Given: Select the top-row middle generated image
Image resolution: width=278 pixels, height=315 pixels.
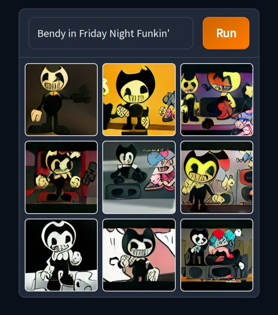Looking at the screenshot, I should [x=139, y=99].
